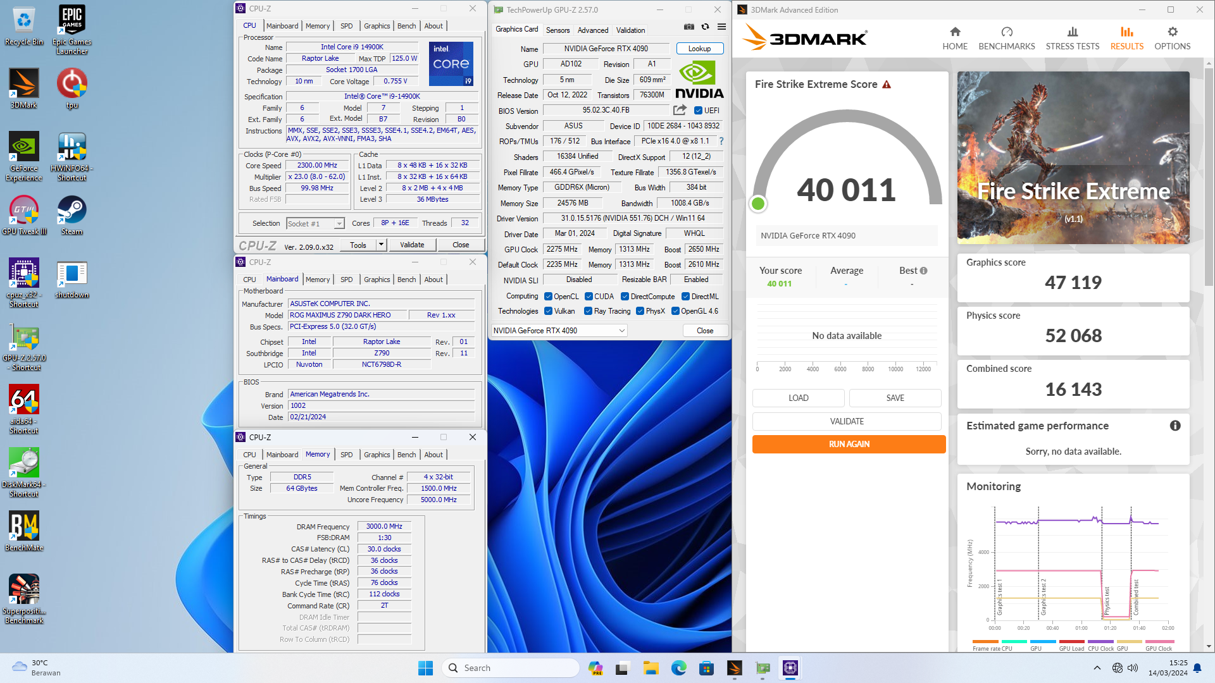Toggle the Ray Tracing checkbox
1215x683 pixels.
[x=588, y=311]
